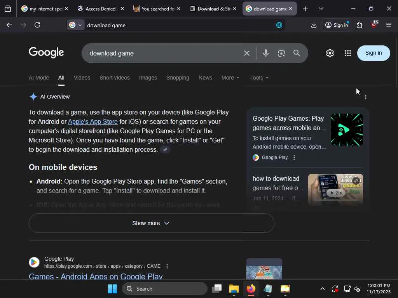Switch to 'Access Denied' tab
398x298 pixels.
point(98,9)
